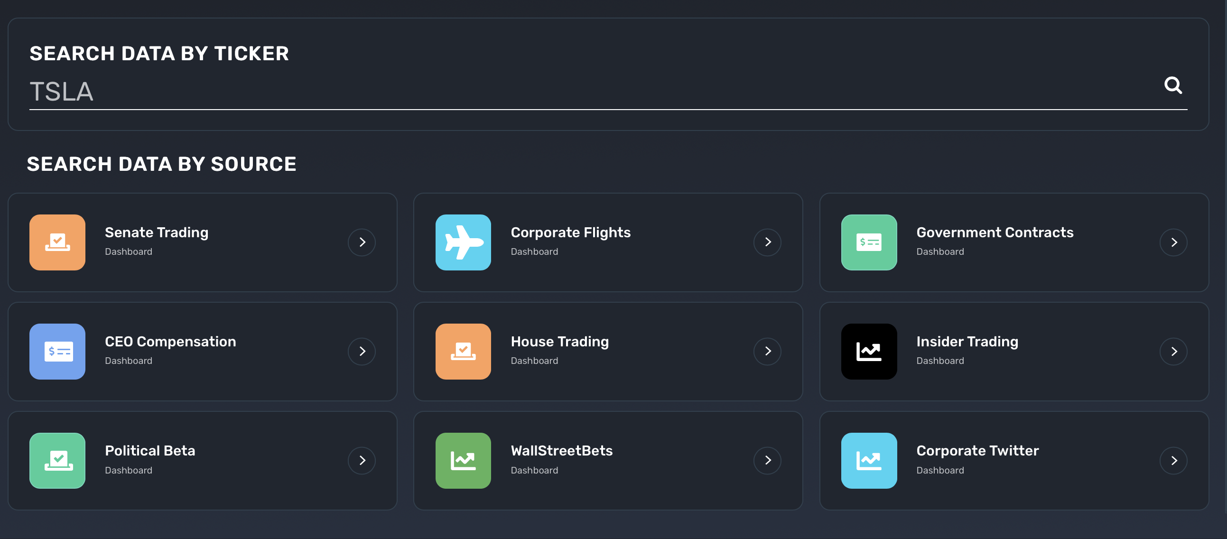
Task: Open the Government Contracts dashboard
Action: point(1174,242)
